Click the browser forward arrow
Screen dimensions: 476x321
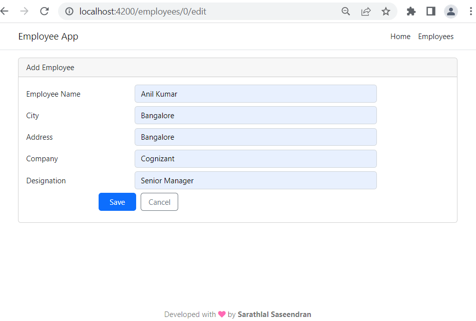24,12
